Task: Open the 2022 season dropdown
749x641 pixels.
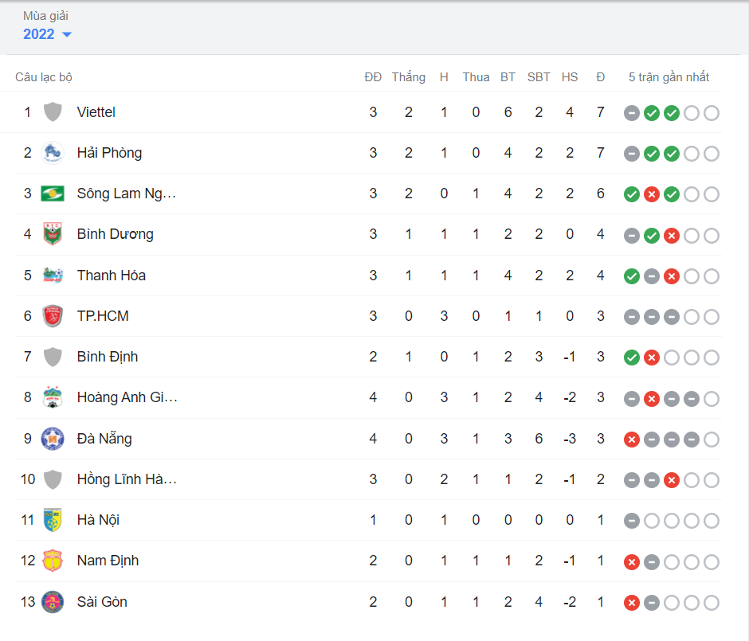Action: [x=38, y=33]
